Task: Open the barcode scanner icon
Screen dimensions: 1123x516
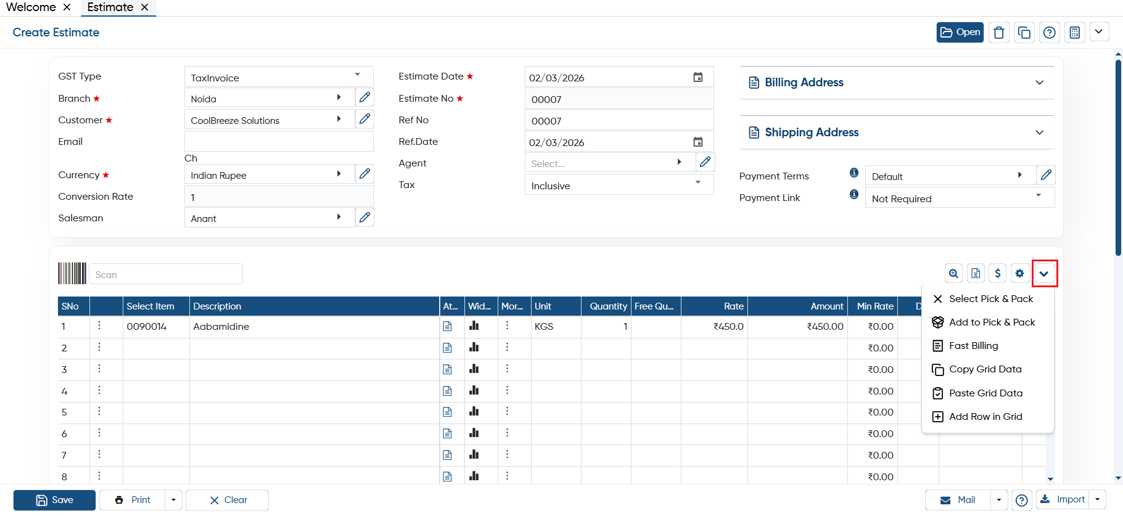Action: (72, 273)
